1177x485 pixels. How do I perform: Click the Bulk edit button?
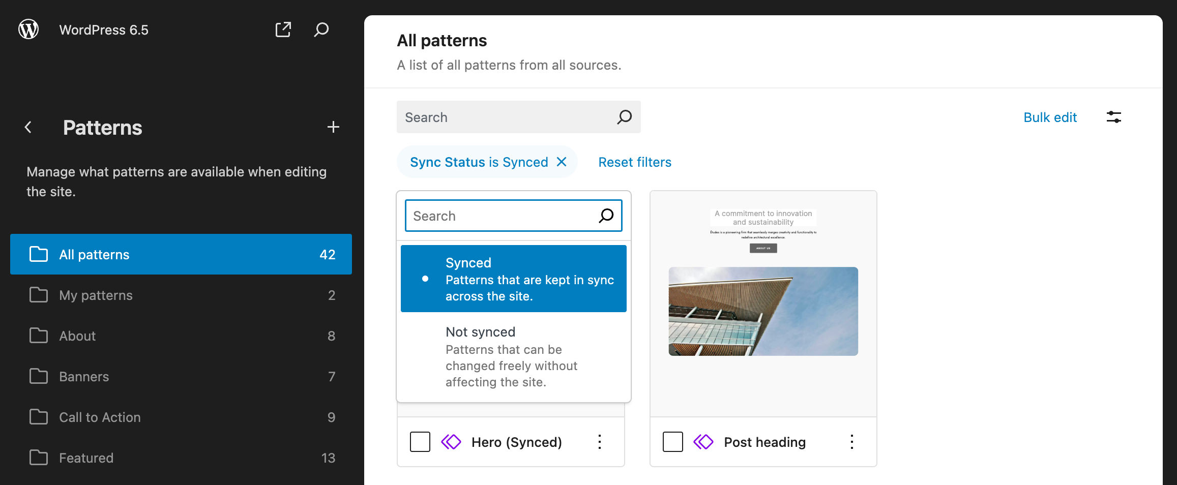1050,117
